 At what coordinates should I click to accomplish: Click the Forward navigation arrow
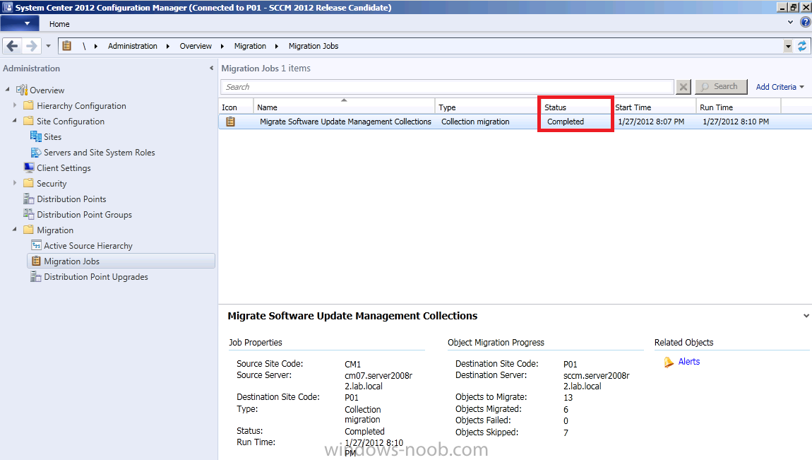coord(32,46)
